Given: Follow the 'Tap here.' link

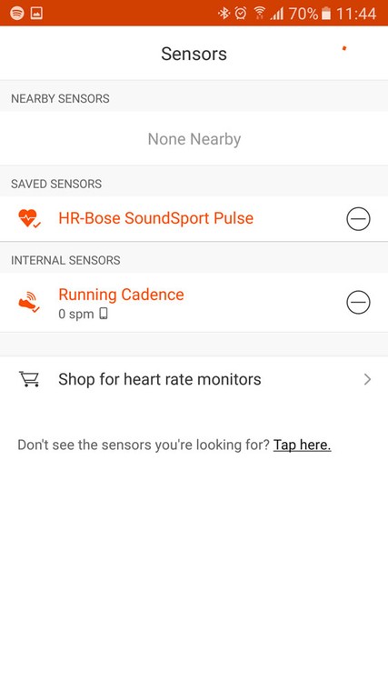Looking at the screenshot, I should pyautogui.click(x=302, y=446).
